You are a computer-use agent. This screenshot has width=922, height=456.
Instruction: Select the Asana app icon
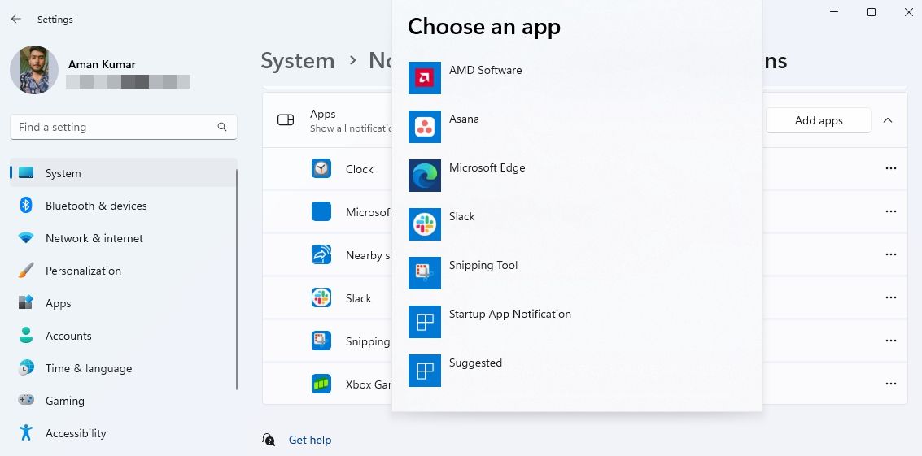[x=425, y=126]
